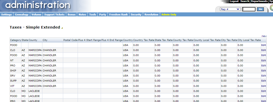
Task: Click the administration logo banner
Action: pyautogui.click(x=45, y=6)
